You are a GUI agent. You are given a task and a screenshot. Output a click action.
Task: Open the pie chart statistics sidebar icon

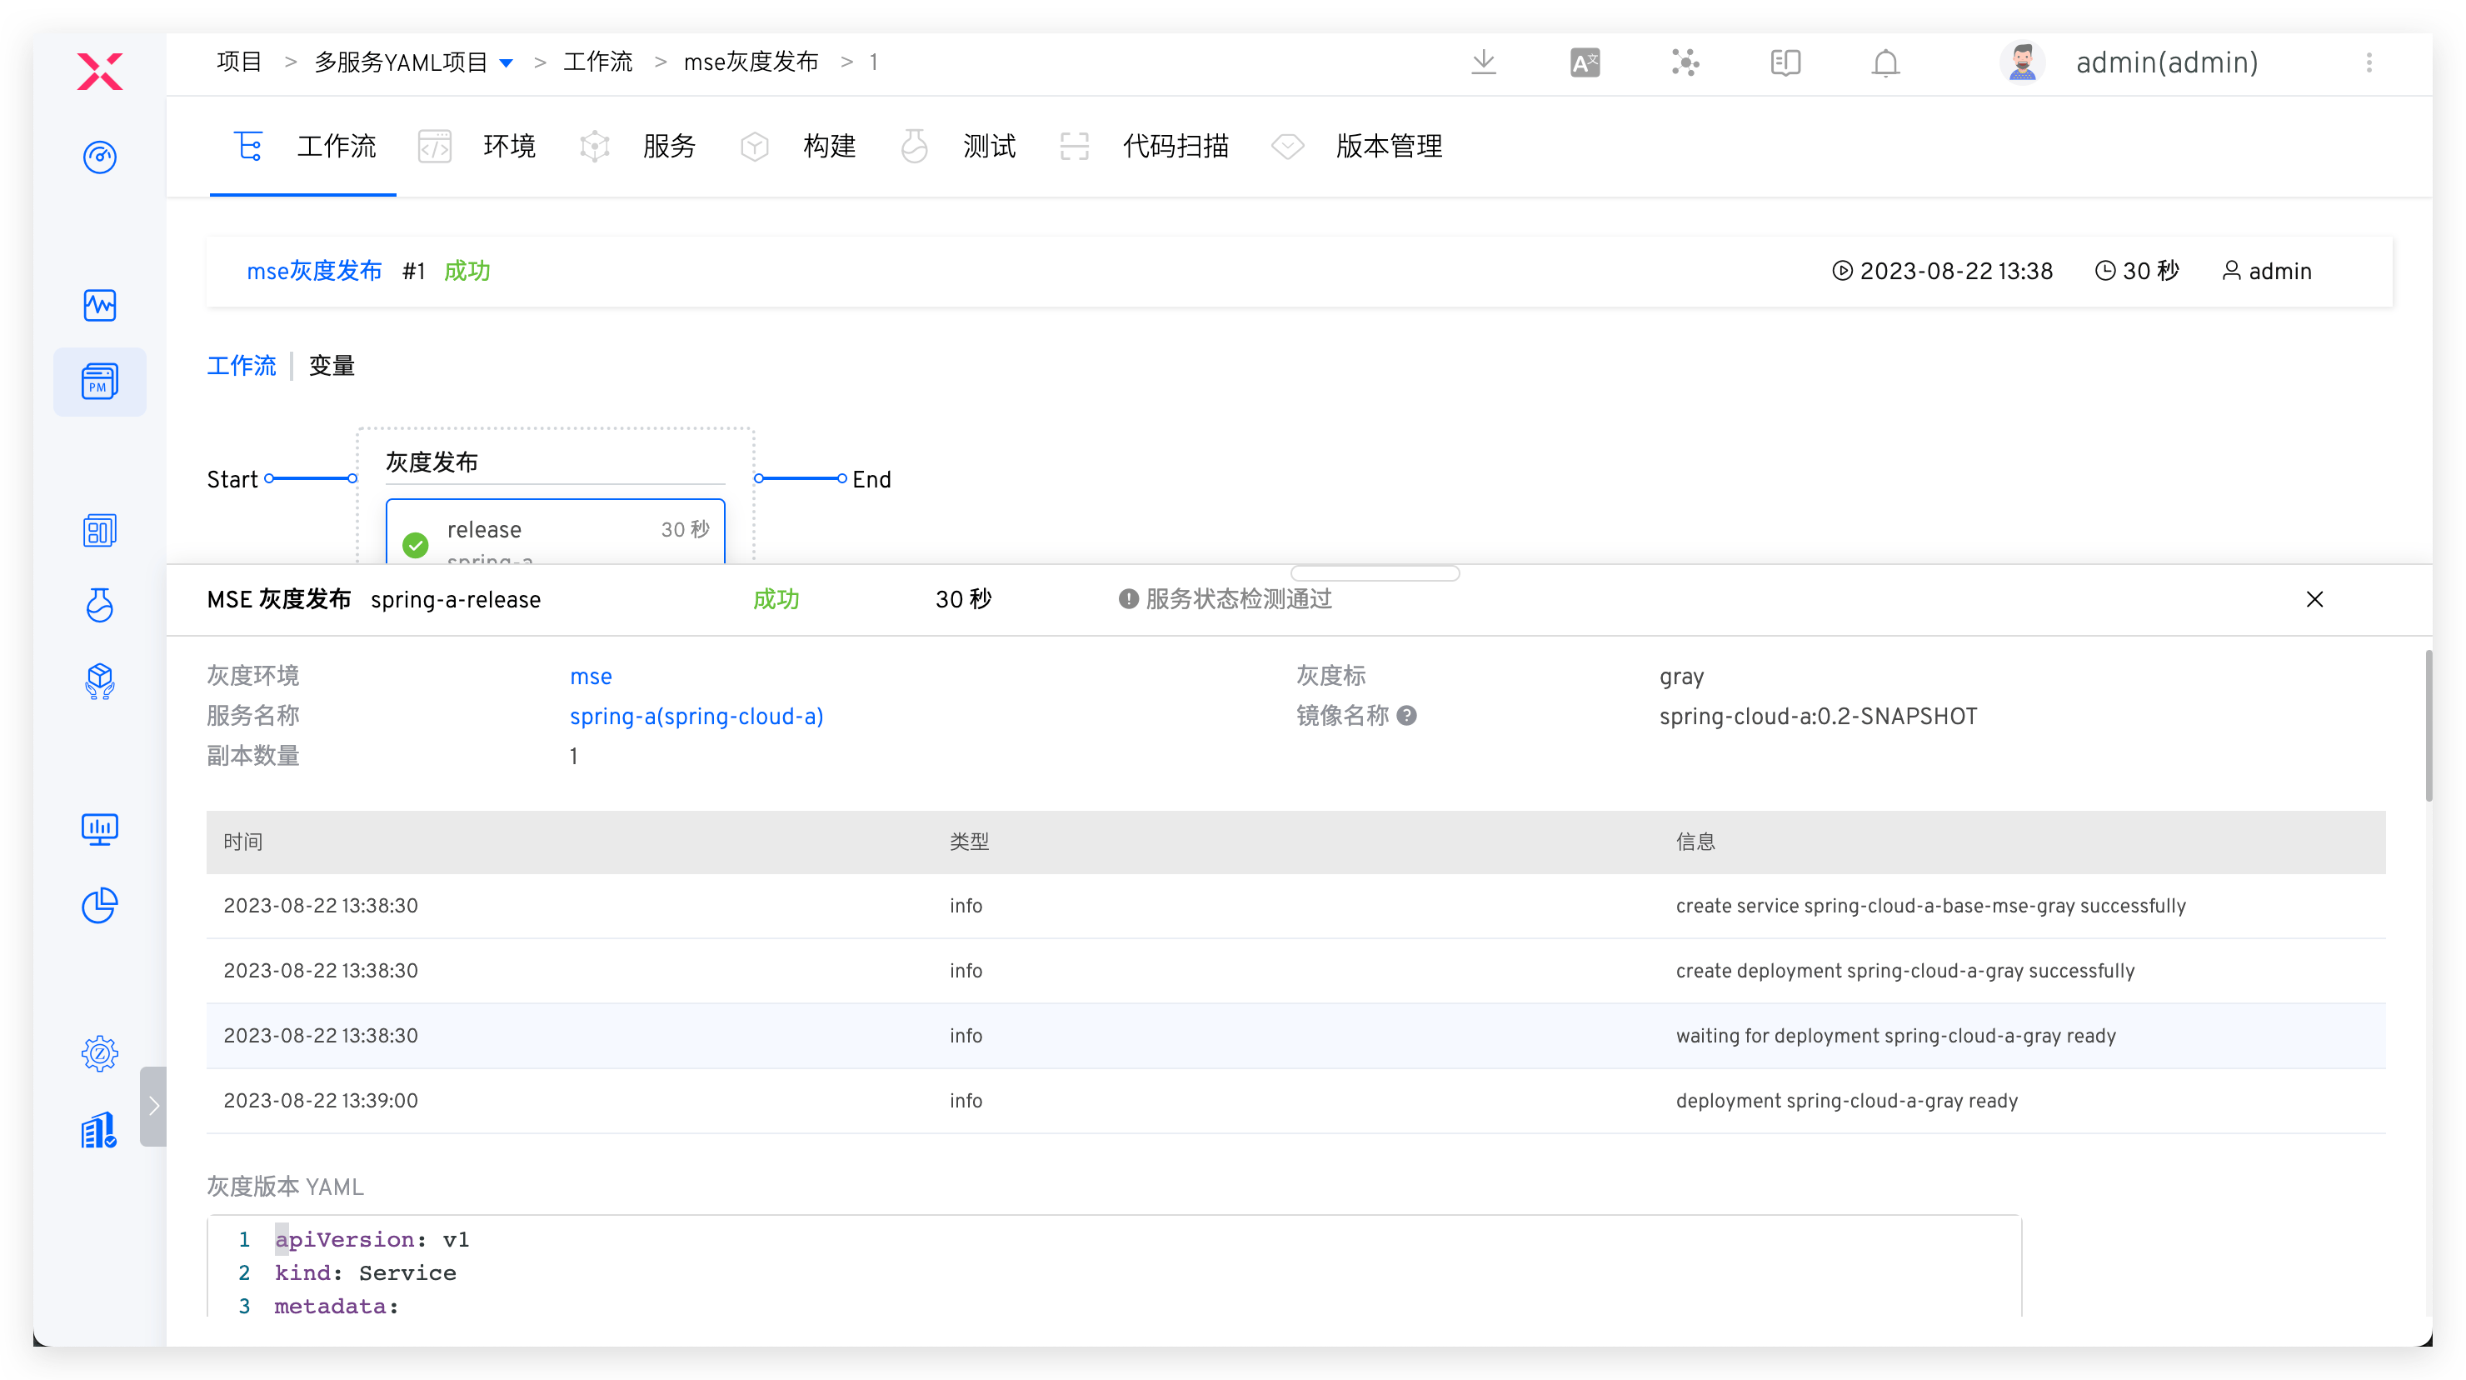coord(100,905)
